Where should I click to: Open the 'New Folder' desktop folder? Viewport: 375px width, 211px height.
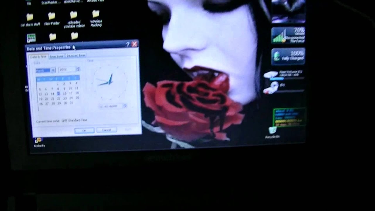pos(52,19)
